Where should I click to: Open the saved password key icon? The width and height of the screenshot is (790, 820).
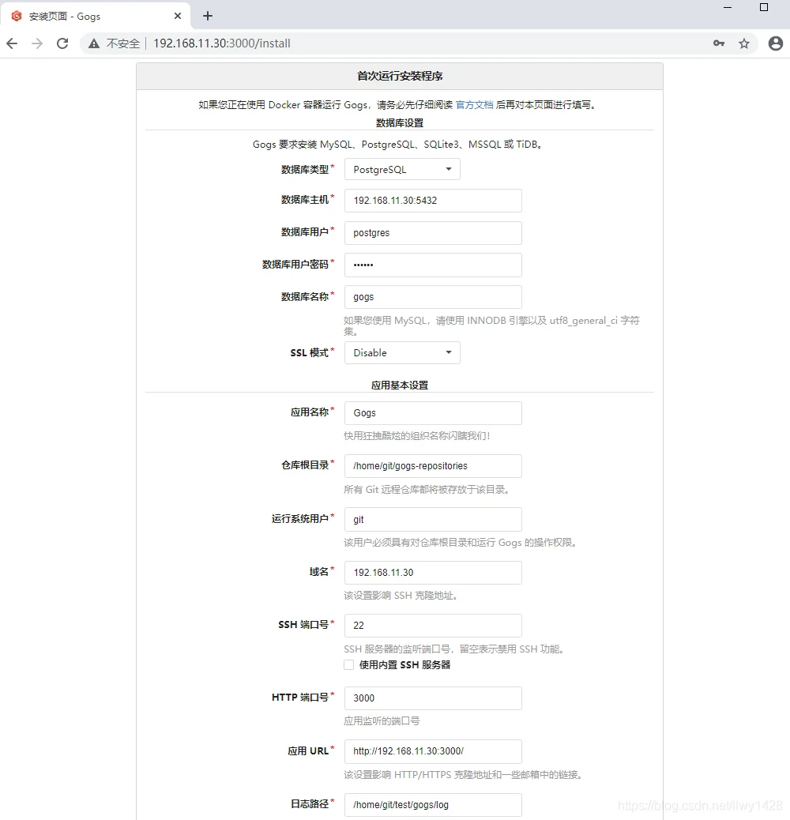(x=719, y=43)
